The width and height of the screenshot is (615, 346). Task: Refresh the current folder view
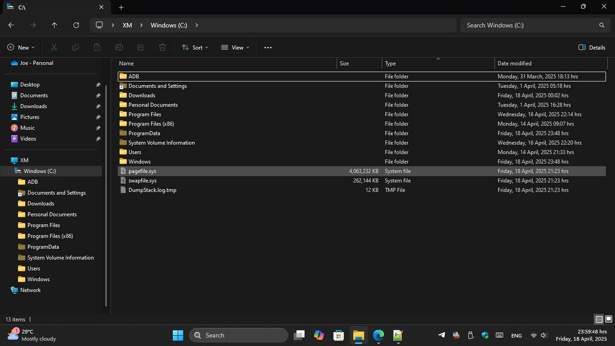[x=76, y=25]
